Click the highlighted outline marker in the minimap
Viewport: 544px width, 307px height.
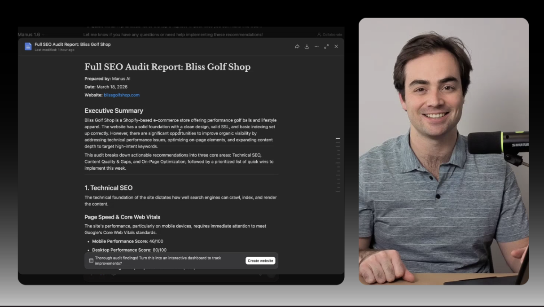[x=338, y=138]
